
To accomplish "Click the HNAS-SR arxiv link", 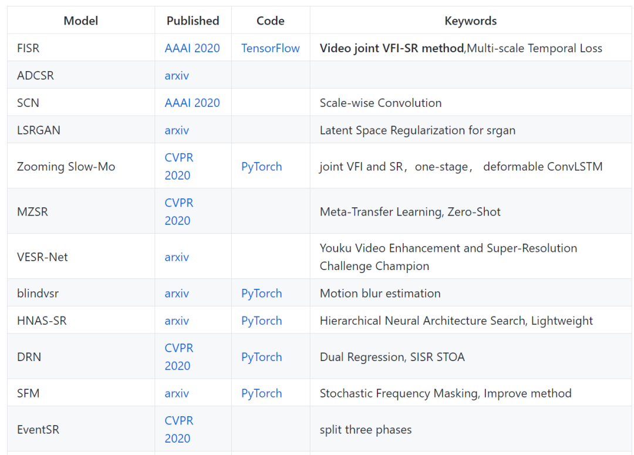I will (177, 321).
